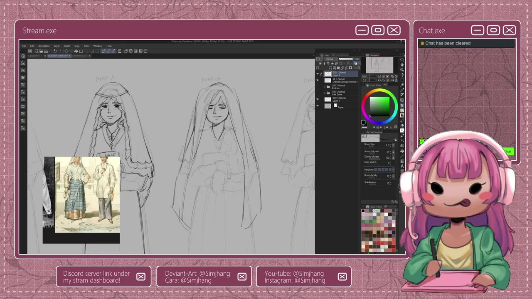The image size is (532, 299).
Task: Select the Auto select magic wand tool
Action: (x=402, y=85)
